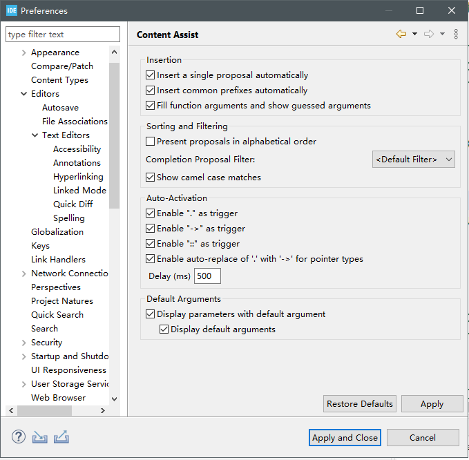This screenshot has height=460, width=469.
Task: Select Accessibility under Text Editors
Action: coord(77,149)
